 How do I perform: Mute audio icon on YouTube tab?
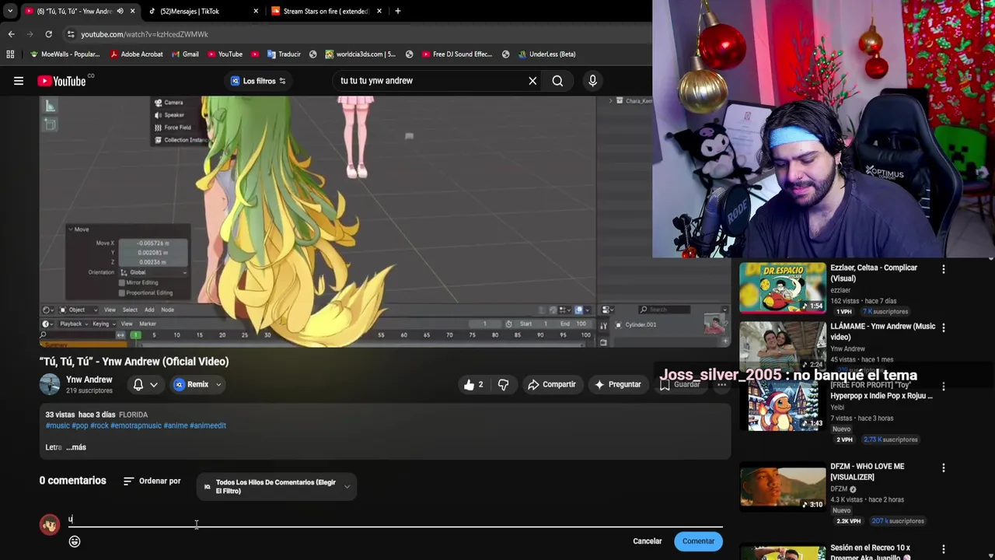pos(120,11)
